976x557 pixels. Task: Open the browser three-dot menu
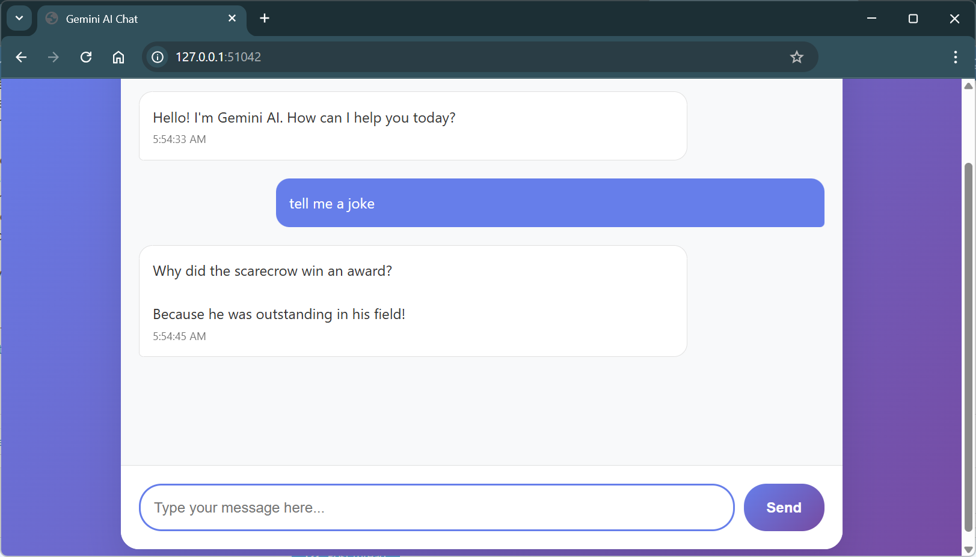(955, 57)
